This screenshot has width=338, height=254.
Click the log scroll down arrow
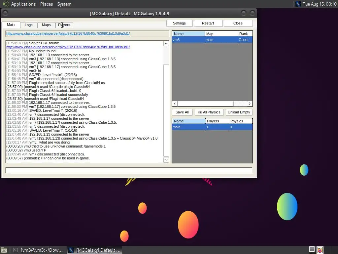point(166,160)
